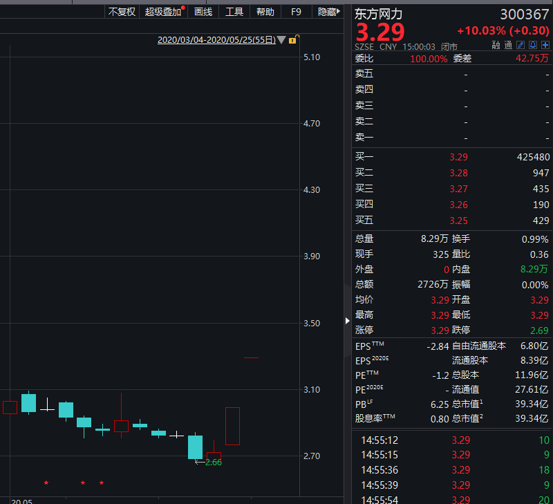The width and height of the screenshot is (553, 504).
Task: Click the 内盘 value 8.29万
Action: (x=534, y=270)
